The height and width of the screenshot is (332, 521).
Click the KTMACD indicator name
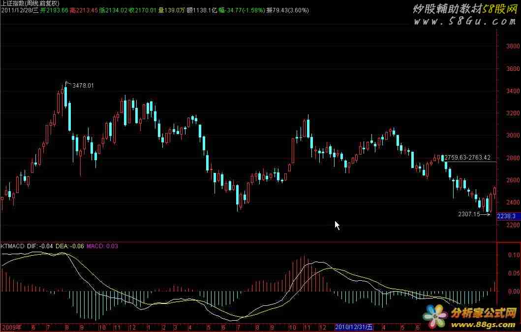pyautogui.click(x=13, y=246)
